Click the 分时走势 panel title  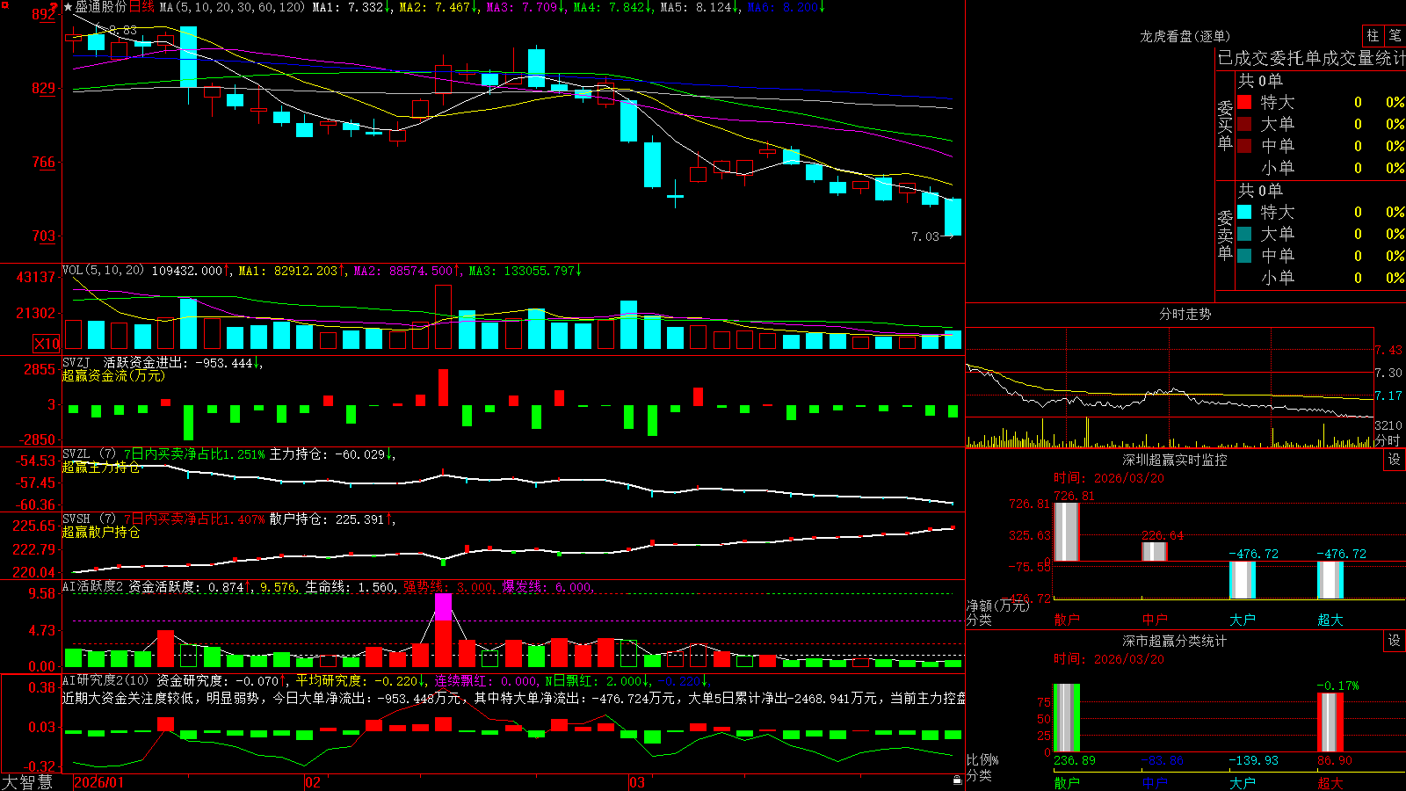1185,314
